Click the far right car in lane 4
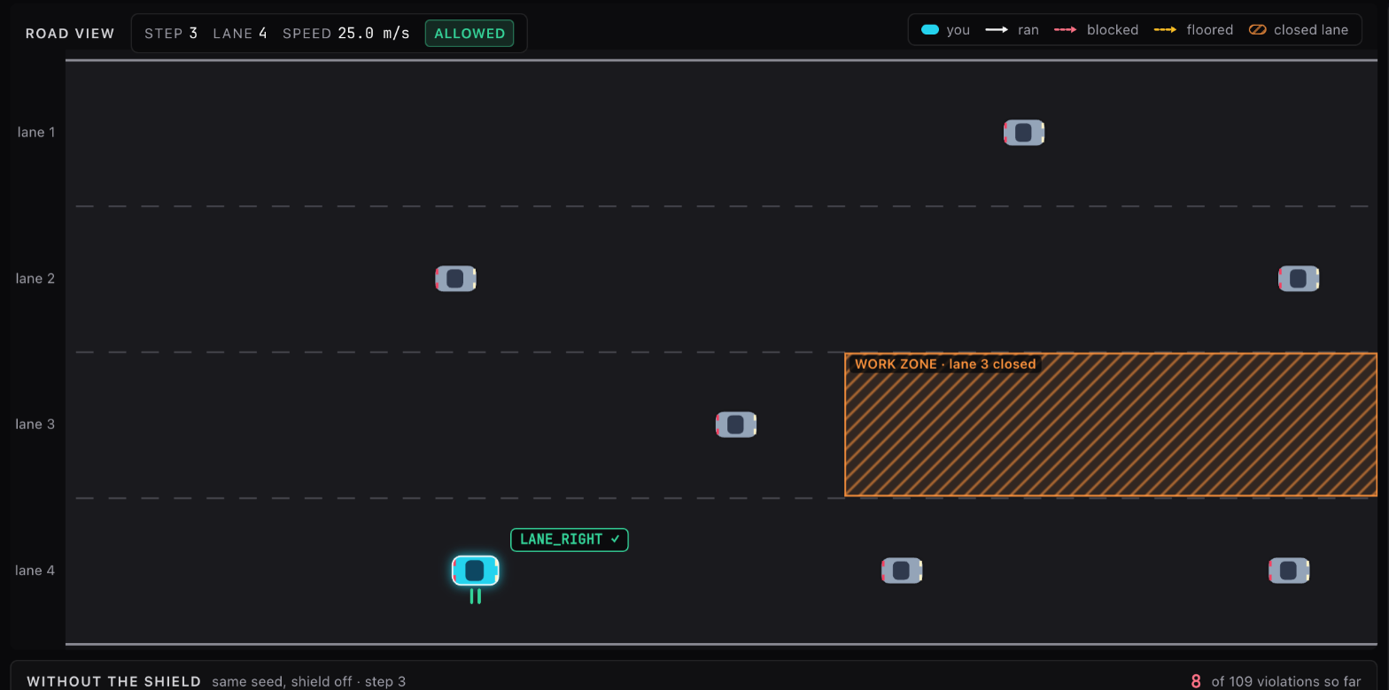Viewport: 1389px width, 690px height. (x=1289, y=571)
